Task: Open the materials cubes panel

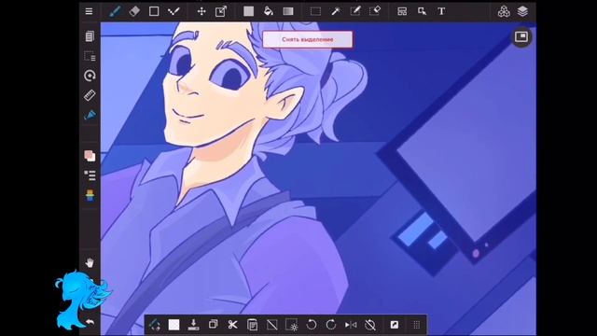Action: [504, 11]
